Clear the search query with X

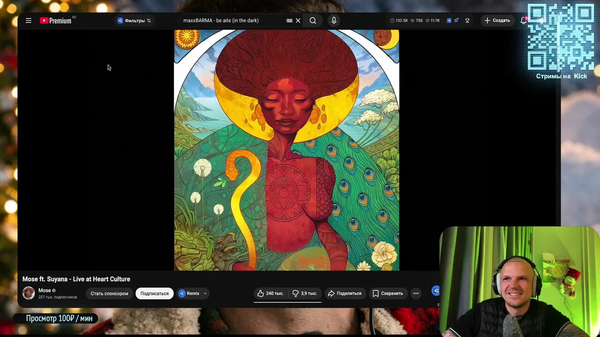(x=298, y=21)
